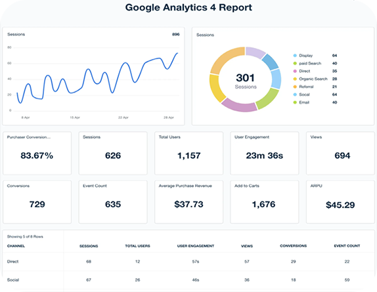This screenshot has height=292, width=377.
Task: Click the 301 Sessions total in donut center
Action: click(246, 81)
